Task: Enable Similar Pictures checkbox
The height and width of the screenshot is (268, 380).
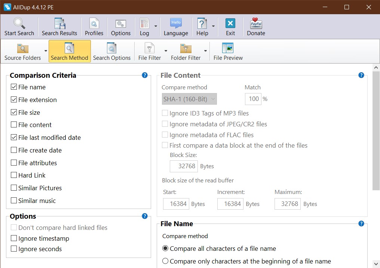Action: coord(14,188)
